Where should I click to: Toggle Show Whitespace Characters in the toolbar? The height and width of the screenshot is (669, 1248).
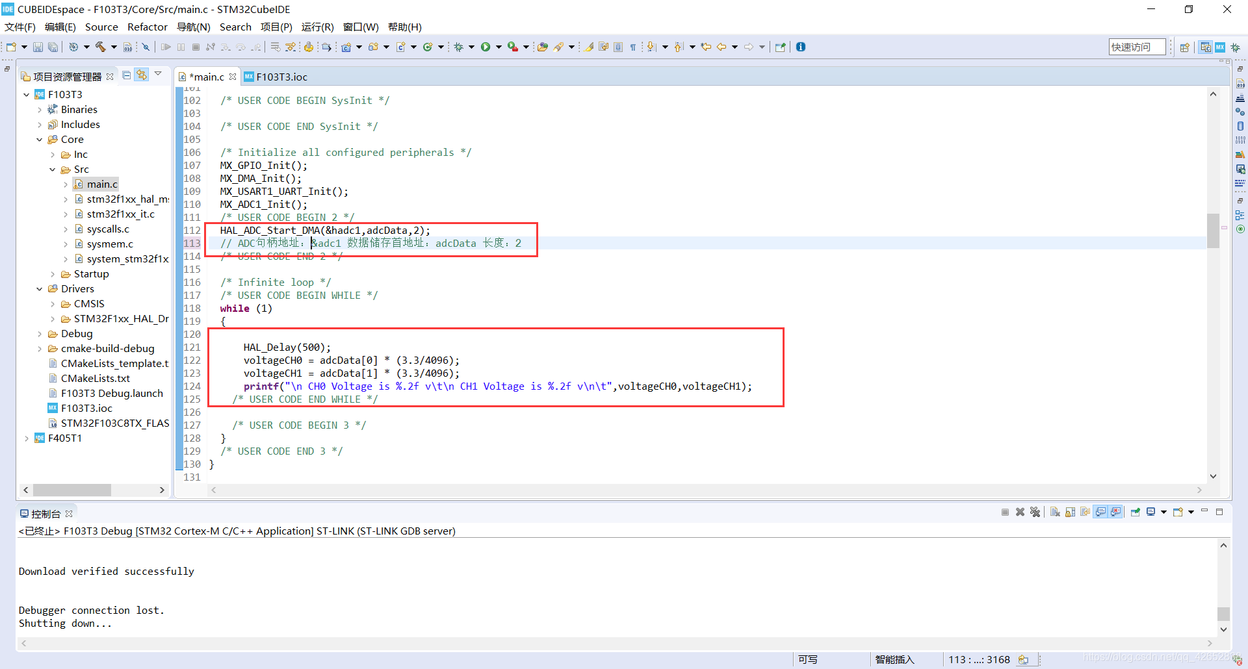point(632,47)
